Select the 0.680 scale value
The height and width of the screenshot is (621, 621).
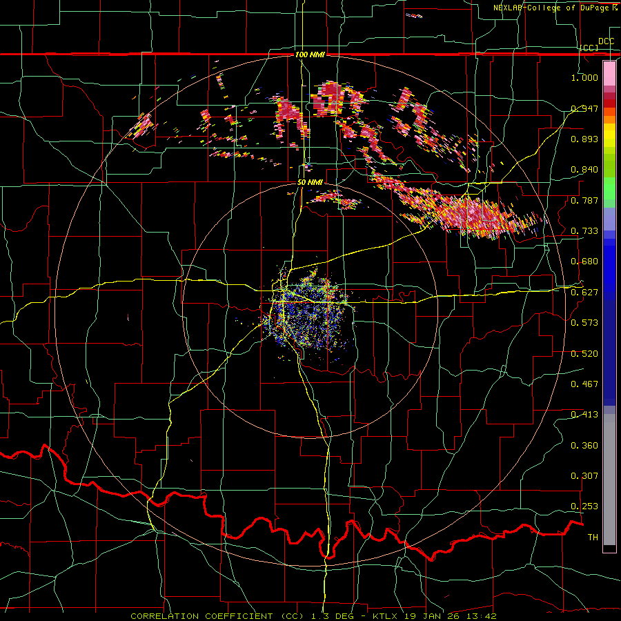[584, 262]
